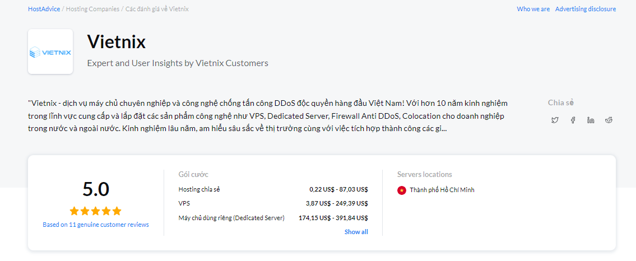Open Based on 11 genuine customer reviews
This screenshot has height=261, width=636.
tap(96, 225)
